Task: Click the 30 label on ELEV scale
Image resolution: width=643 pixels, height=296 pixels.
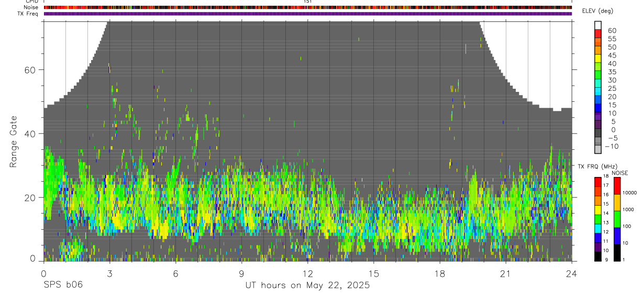Action: tap(612, 80)
